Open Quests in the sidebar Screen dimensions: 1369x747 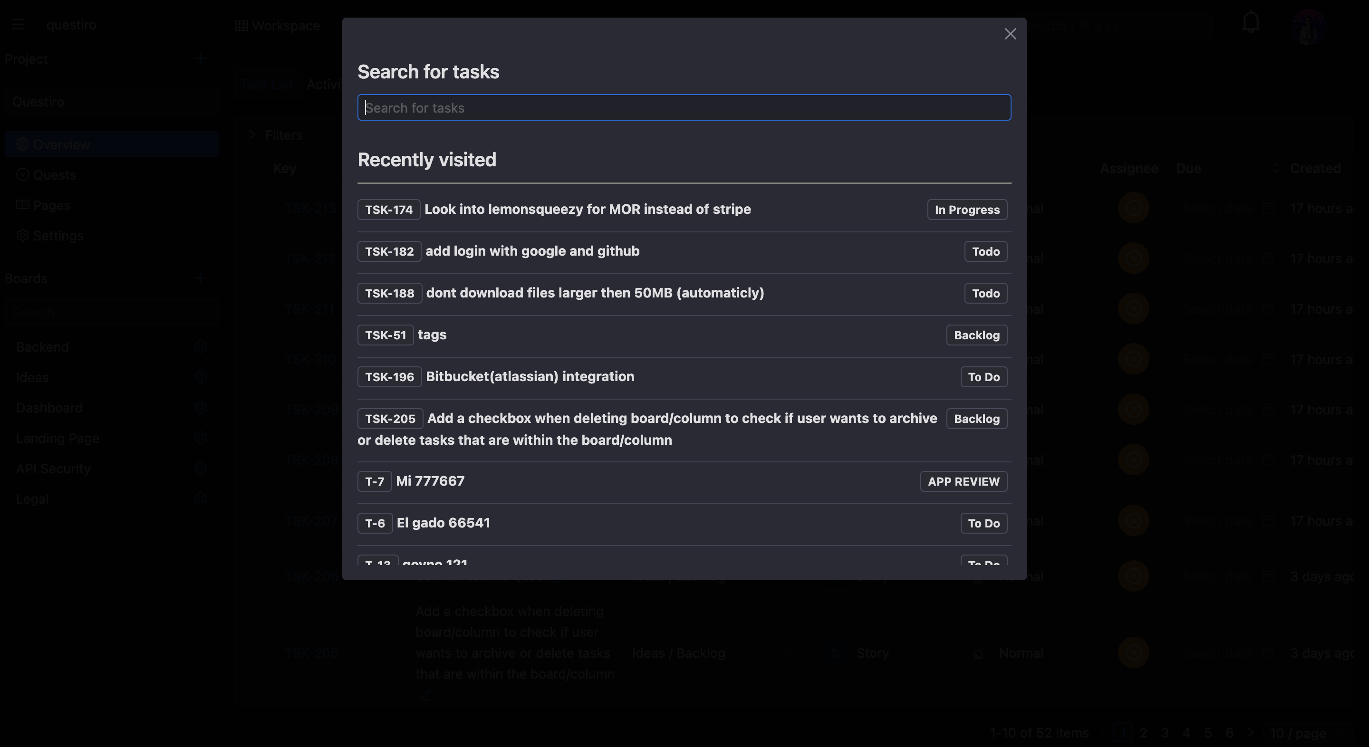coord(54,175)
